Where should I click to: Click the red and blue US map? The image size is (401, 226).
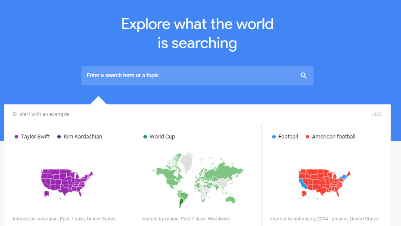pyautogui.click(x=324, y=184)
